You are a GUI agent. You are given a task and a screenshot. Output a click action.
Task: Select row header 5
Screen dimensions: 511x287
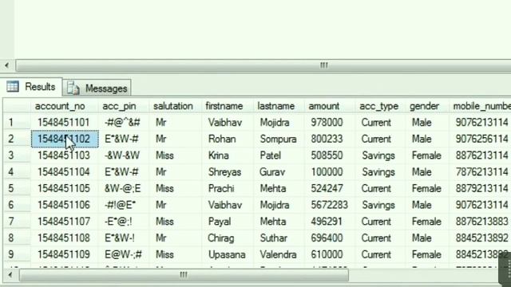(x=17, y=188)
